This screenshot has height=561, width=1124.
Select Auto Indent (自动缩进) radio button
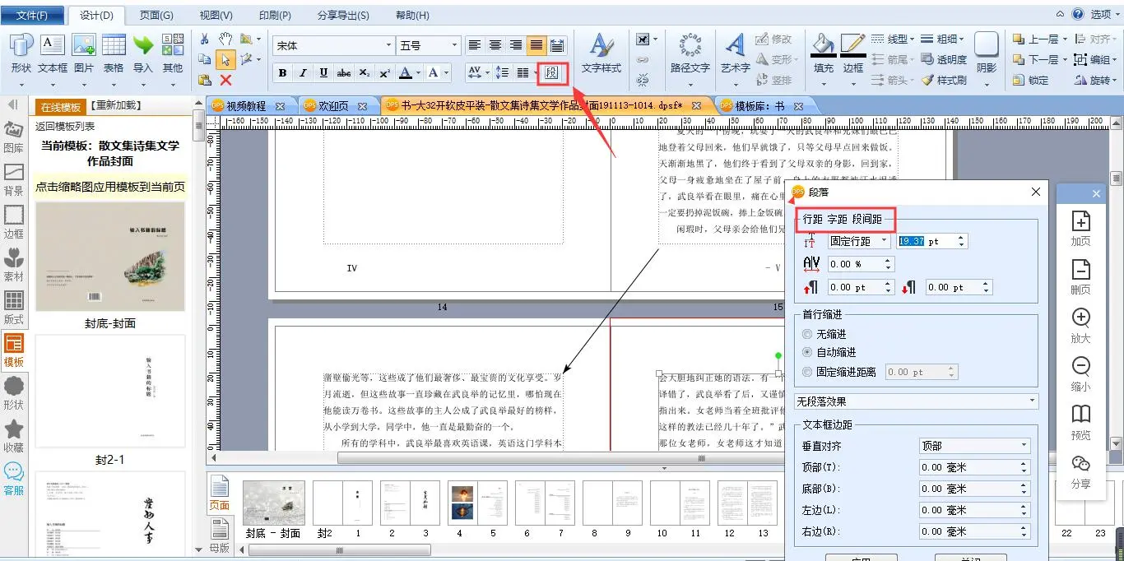(807, 352)
